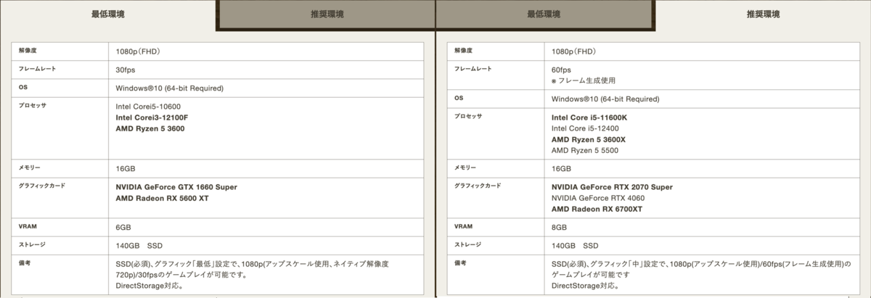Viewport: 871px width, 298px height.
Task: Click プロセッサ label beside Intel Corei5-10600
Action: click(32, 105)
